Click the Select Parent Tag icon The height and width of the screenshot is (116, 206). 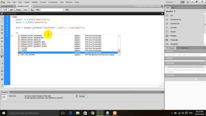[2, 38]
